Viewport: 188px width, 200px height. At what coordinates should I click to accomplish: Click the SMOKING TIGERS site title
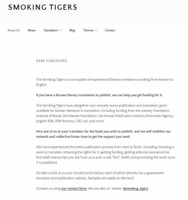43,7
